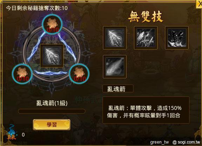
Task: Click the 真氣 flame icon
Action: [11, 132]
